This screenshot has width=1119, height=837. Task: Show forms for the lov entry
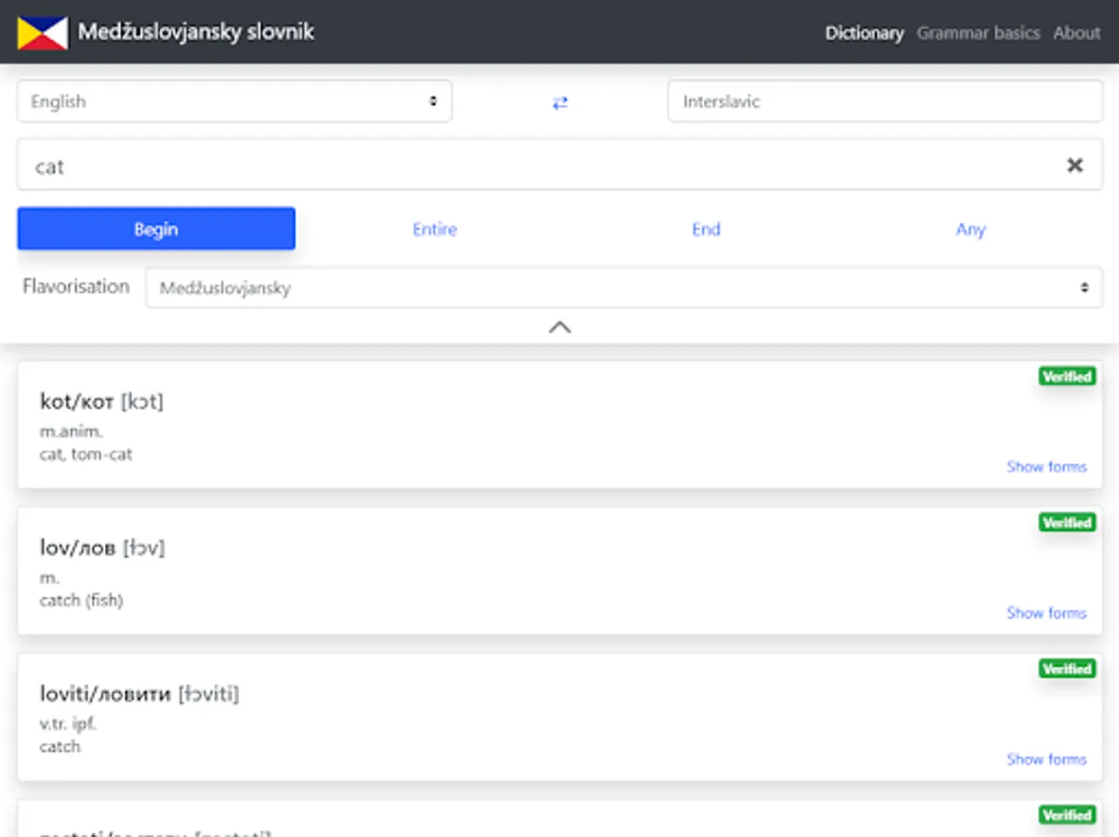tap(1046, 612)
